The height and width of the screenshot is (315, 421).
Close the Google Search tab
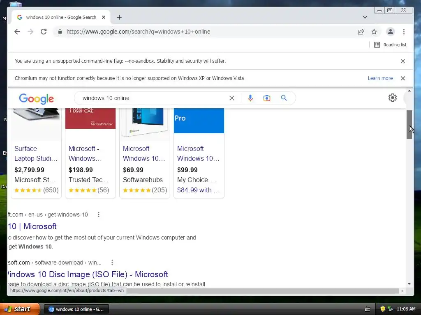[x=104, y=17]
